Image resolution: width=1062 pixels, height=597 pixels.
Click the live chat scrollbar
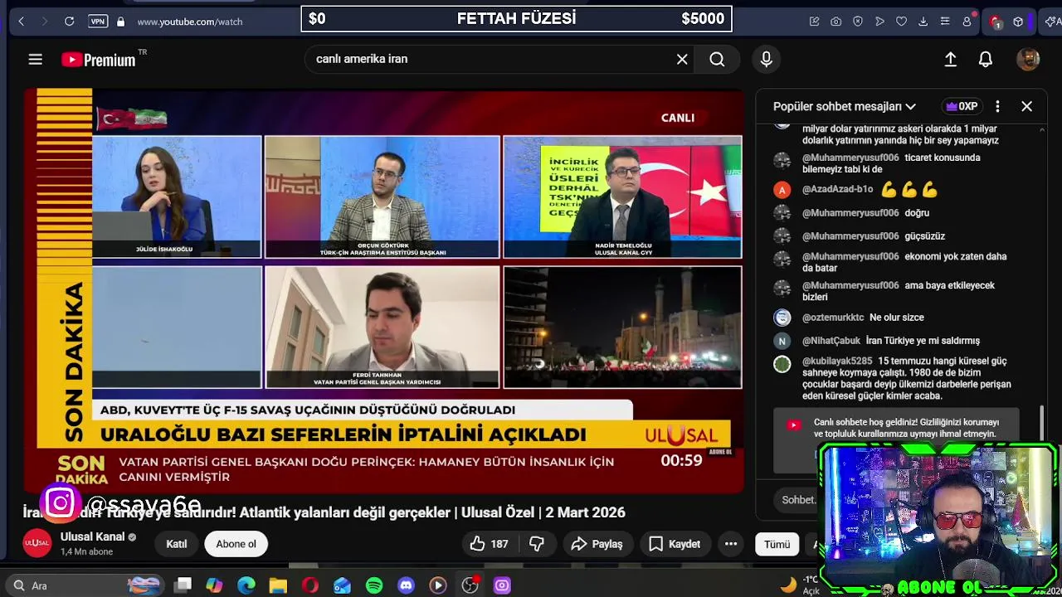click(x=1042, y=423)
